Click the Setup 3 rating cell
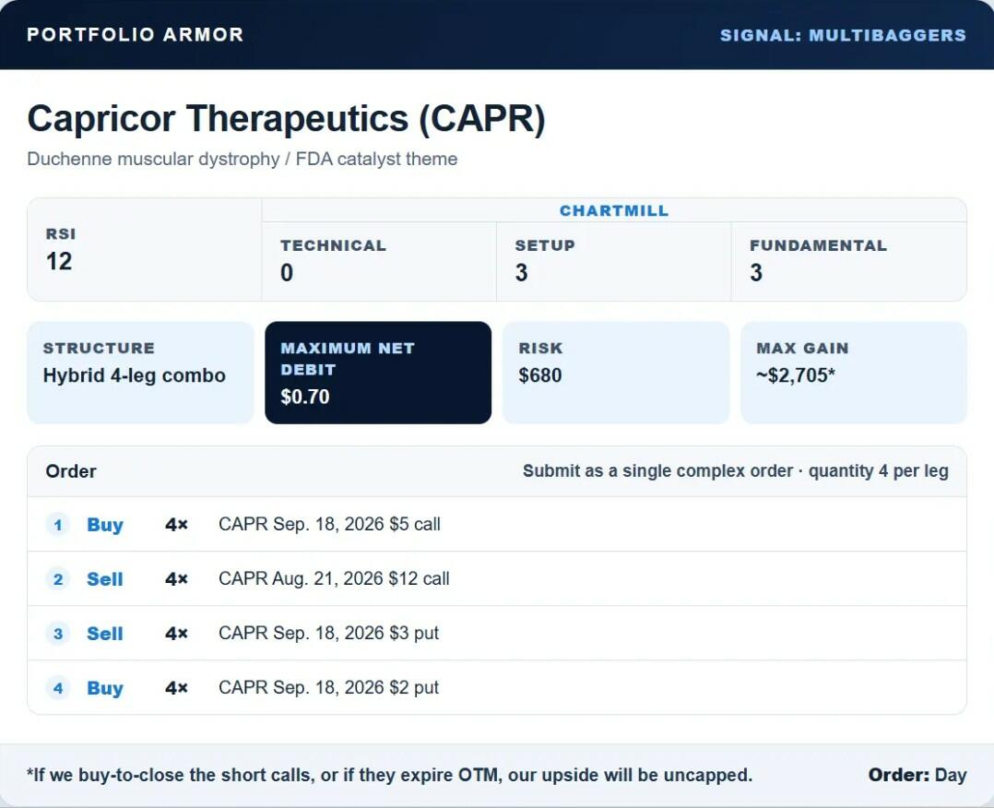 pos(614,261)
